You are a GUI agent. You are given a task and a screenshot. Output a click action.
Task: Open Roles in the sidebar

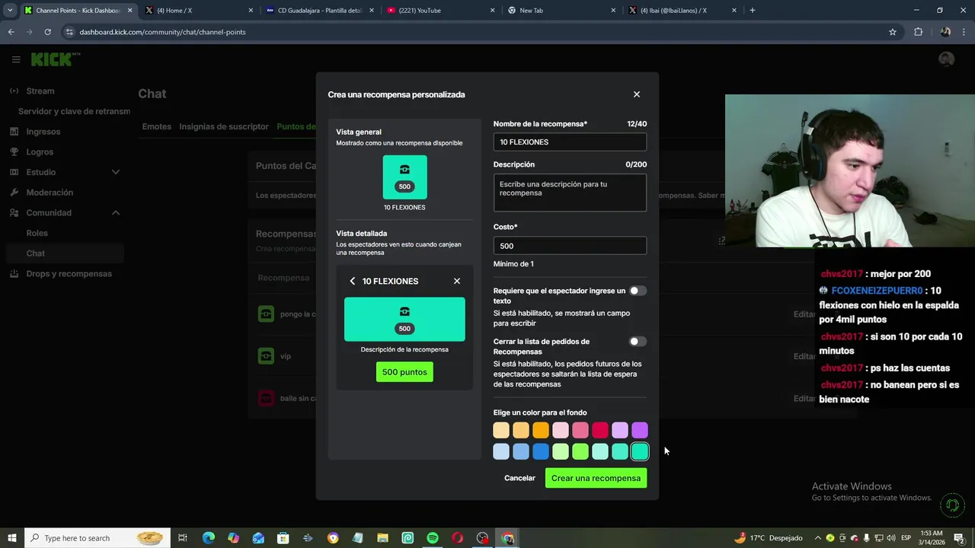(37, 233)
